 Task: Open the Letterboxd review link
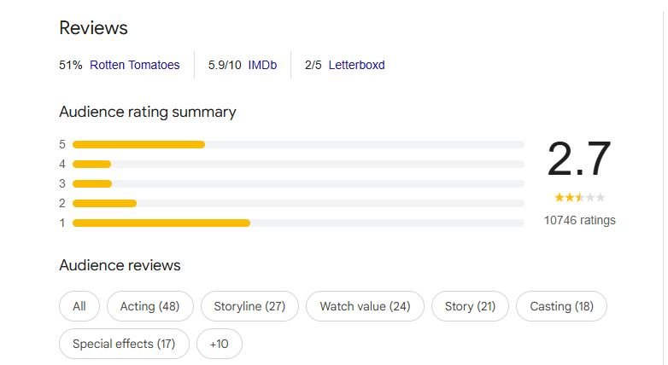click(x=356, y=65)
